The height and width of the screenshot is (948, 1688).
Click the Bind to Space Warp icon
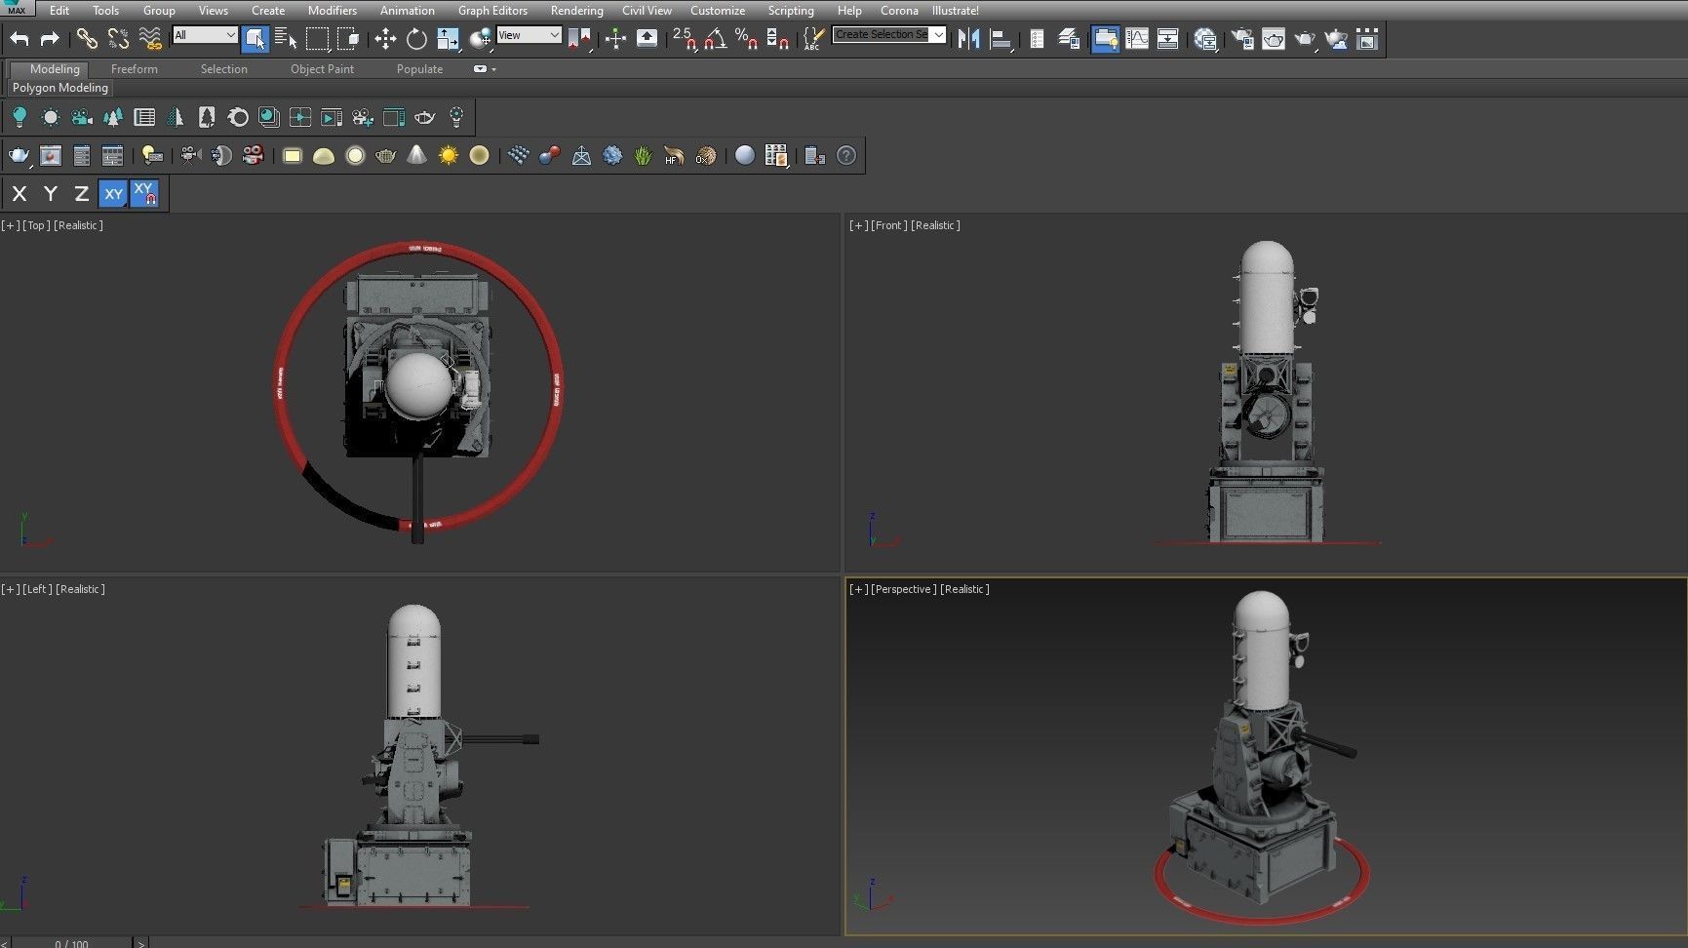click(149, 39)
